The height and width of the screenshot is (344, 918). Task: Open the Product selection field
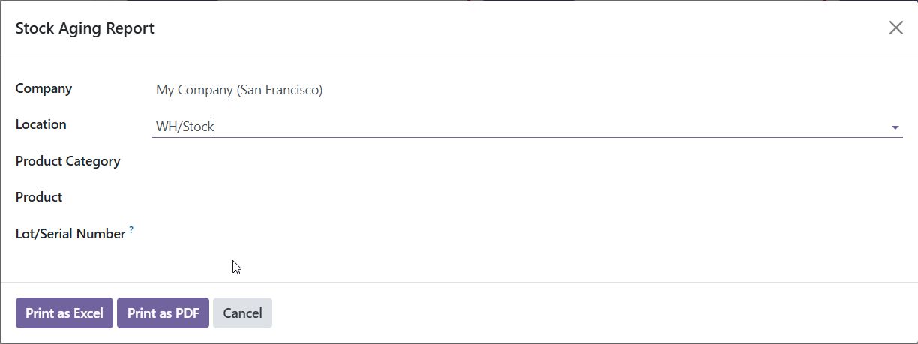pyautogui.click(x=525, y=198)
